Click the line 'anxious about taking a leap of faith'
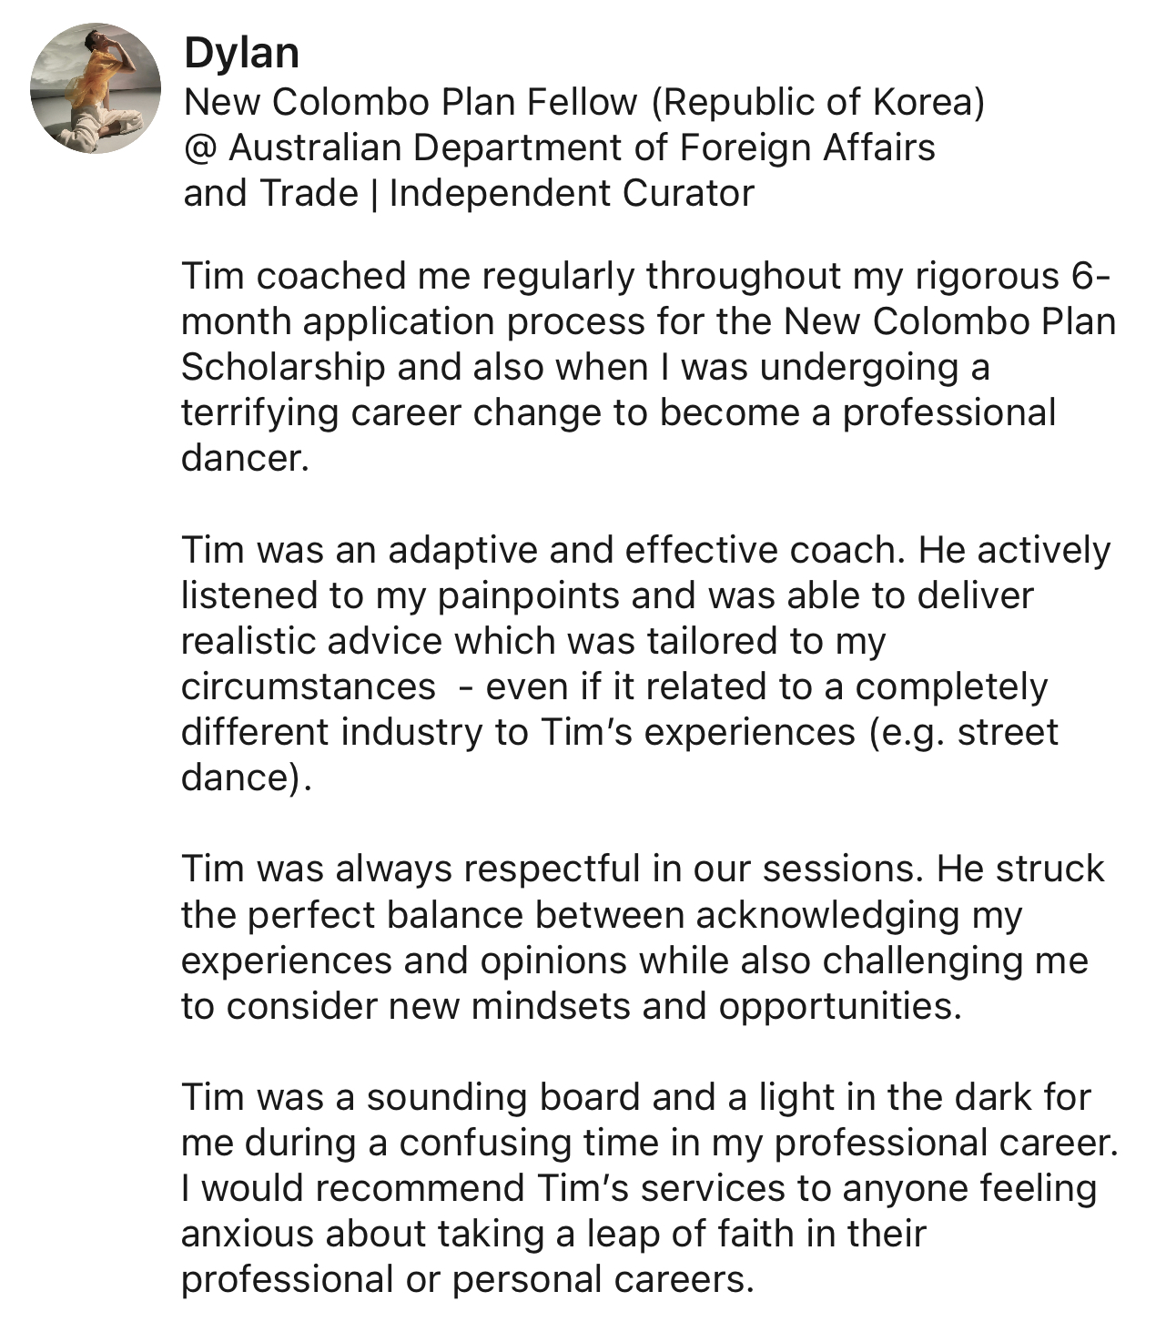Screen dimensions: 1166x1332 coord(553,1234)
